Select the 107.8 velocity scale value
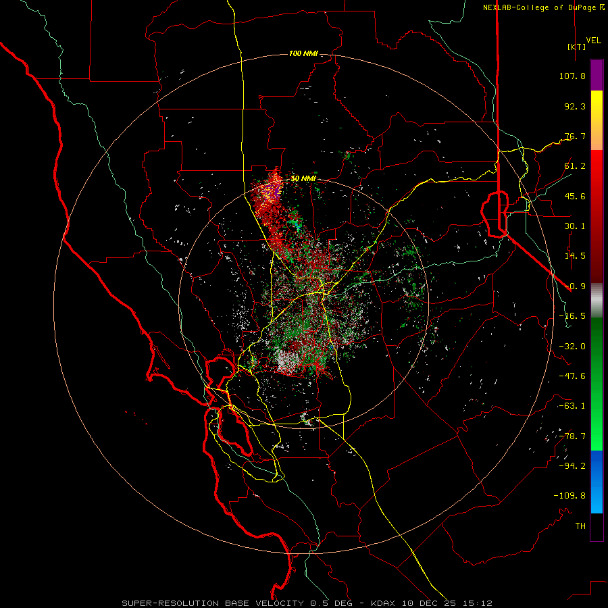This screenshot has width=608, height=608. pyautogui.click(x=572, y=76)
